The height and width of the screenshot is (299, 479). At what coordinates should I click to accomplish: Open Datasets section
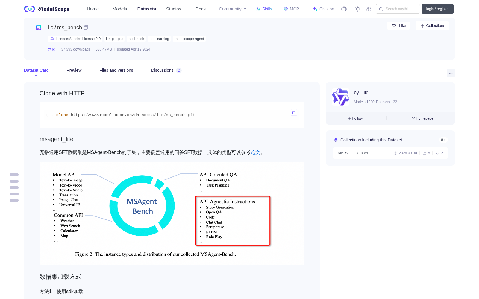coord(147,9)
